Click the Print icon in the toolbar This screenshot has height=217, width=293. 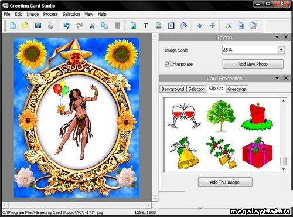(50, 26)
